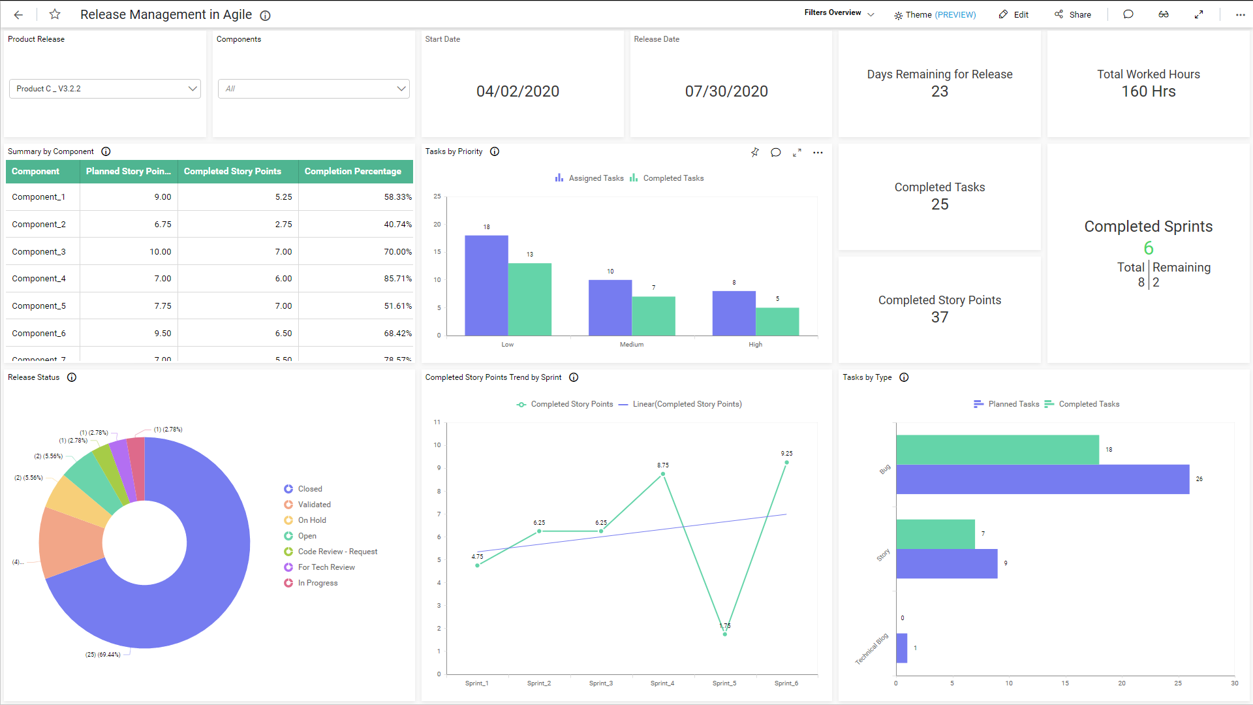The width and height of the screenshot is (1253, 705).
Task: Enter fullscreen via the expand icon
Action: pos(1199,14)
